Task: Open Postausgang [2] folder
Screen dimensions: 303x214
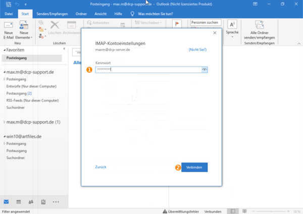Action: (19, 93)
